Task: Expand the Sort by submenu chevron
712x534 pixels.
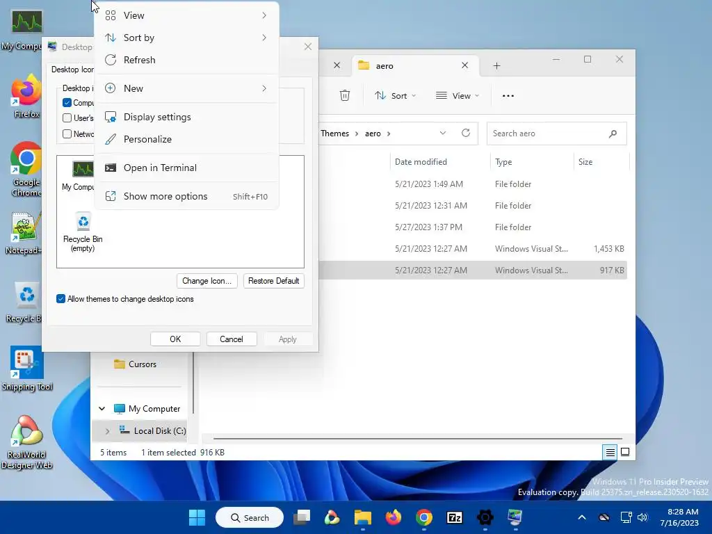Action: click(x=264, y=38)
